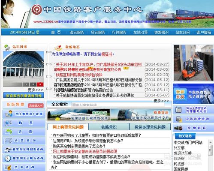The height and width of the screenshot is (171, 214).
Task: Open the 客运服务 menu
Action: (77, 33)
